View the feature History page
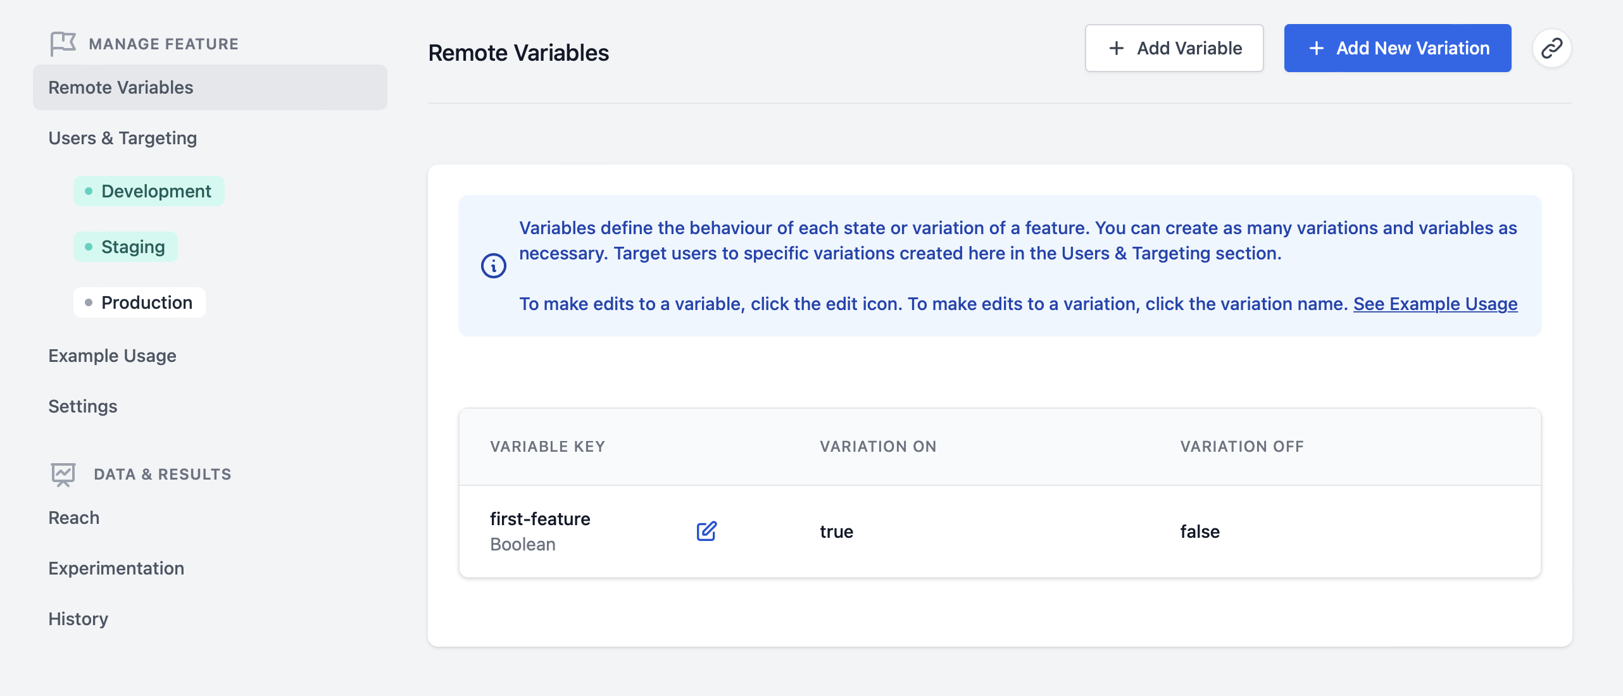This screenshot has height=696, width=1623. pyautogui.click(x=78, y=619)
